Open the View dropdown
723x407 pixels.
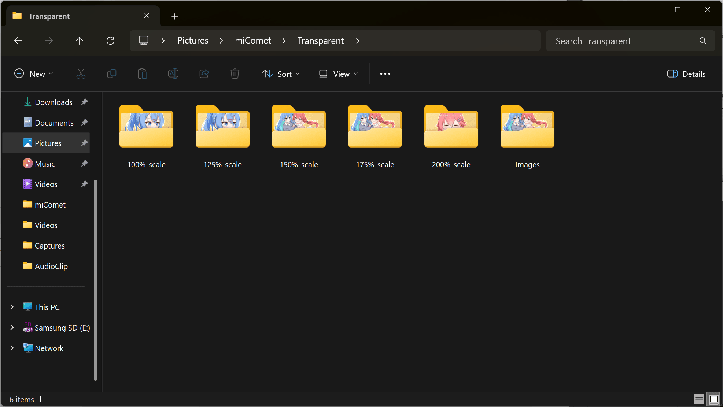click(x=339, y=74)
